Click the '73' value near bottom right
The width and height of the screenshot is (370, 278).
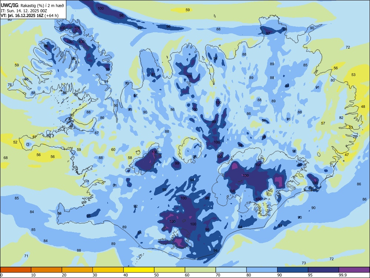[x=304, y=263]
